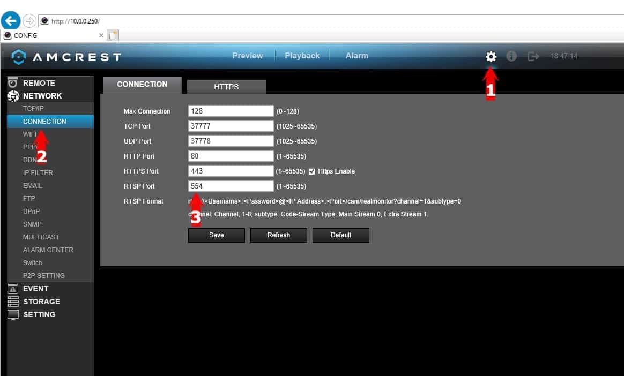
Task: Expand the SETTING section in sidebar
Action: click(39, 314)
